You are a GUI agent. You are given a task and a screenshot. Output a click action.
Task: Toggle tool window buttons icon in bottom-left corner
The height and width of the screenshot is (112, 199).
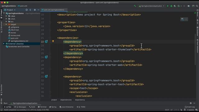2,110
